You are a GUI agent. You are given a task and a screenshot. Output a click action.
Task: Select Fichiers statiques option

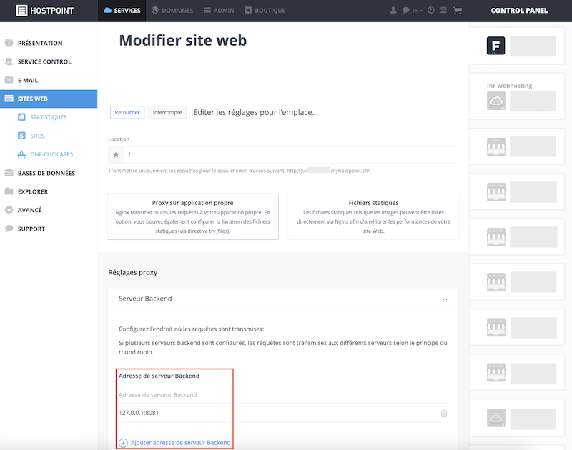(373, 216)
